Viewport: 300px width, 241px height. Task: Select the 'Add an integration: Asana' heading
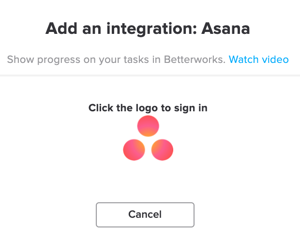pyautogui.click(x=148, y=29)
